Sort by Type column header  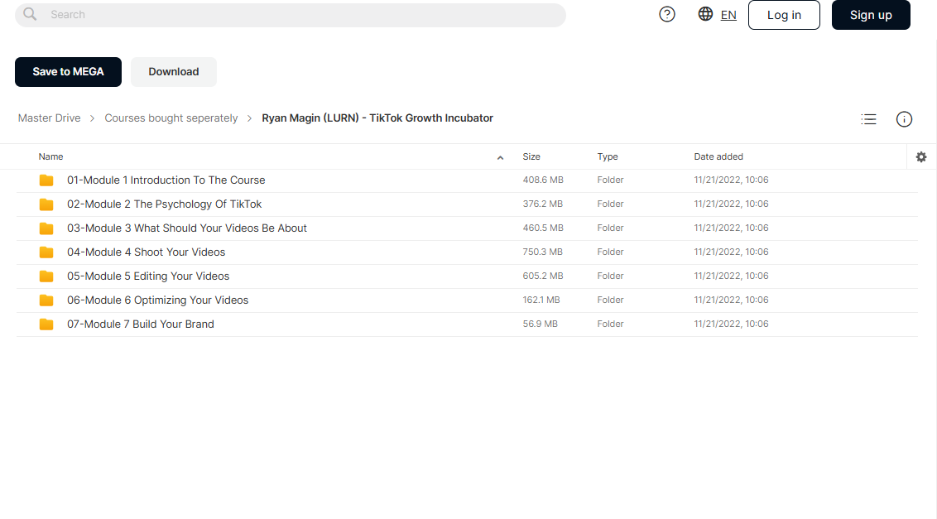(607, 156)
